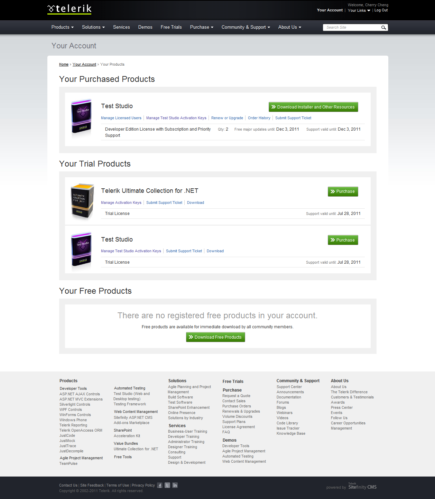
Task: Click Download Installer and Other Resources button
Action: click(x=313, y=107)
